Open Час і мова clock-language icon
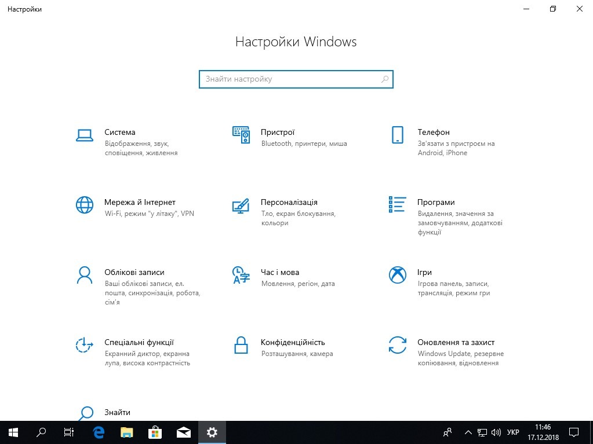Image resolution: width=593 pixels, height=444 pixels. [241, 275]
